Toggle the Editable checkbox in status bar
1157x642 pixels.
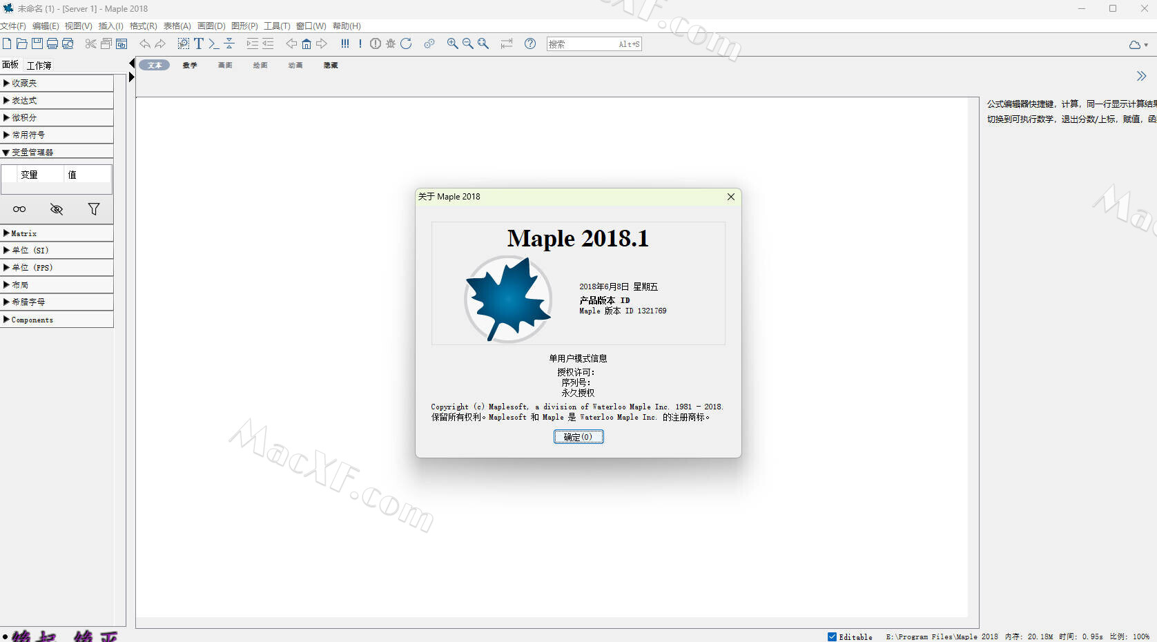(x=832, y=636)
